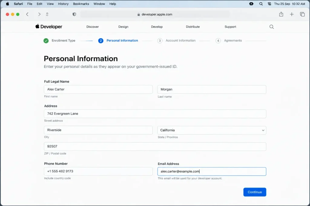Image resolution: width=310 pixels, height=206 pixels.
Task: Go to the Support section
Action: tap(230, 27)
